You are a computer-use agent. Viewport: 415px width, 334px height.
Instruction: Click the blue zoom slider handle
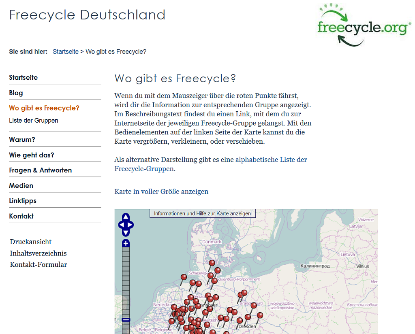[x=126, y=320]
